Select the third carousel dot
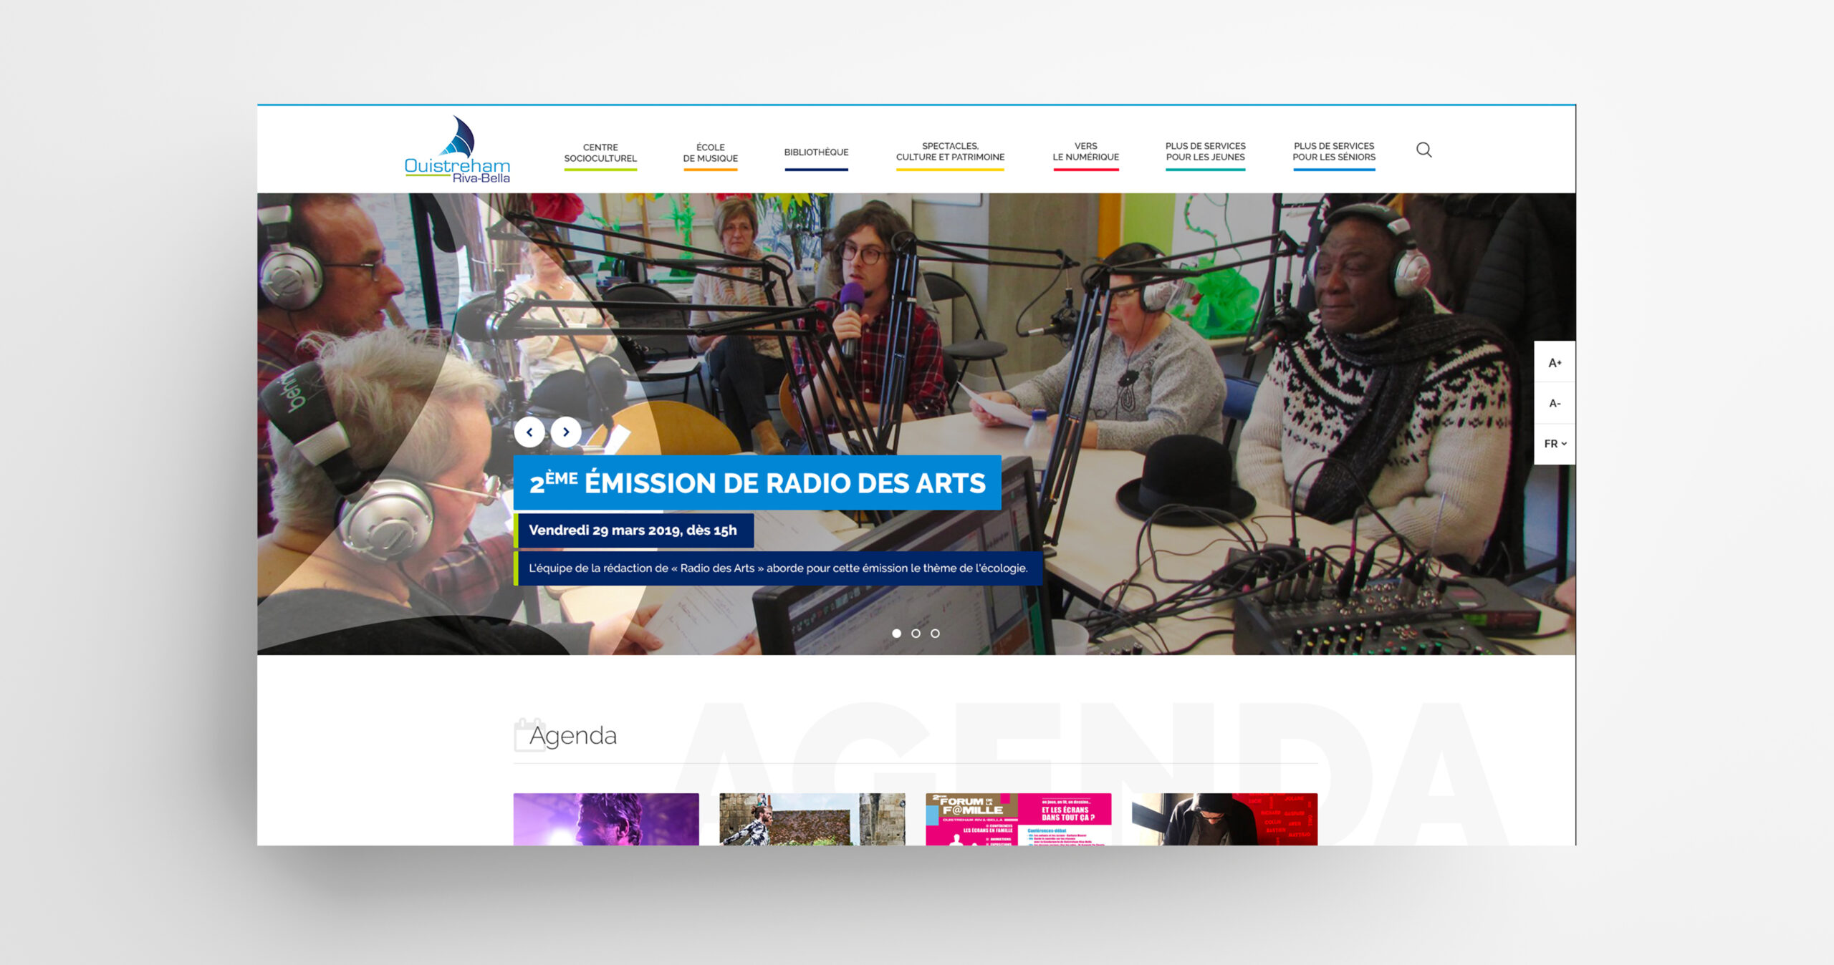 [x=935, y=634]
